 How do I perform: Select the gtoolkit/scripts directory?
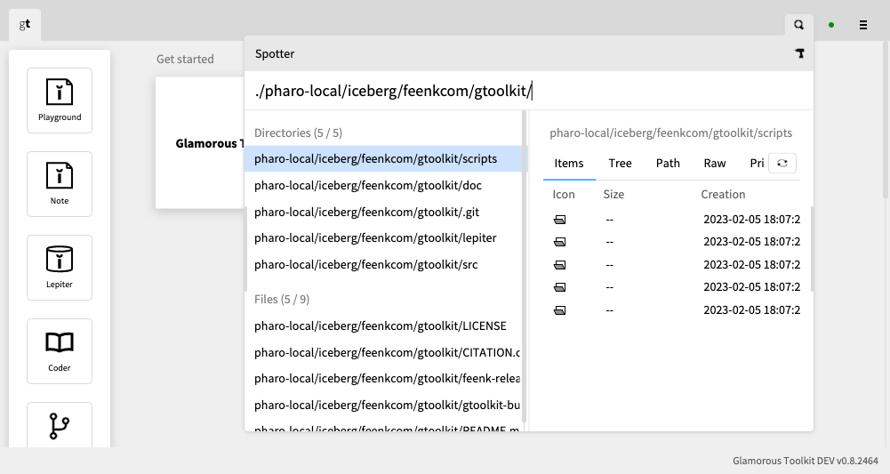click(384, 159)
